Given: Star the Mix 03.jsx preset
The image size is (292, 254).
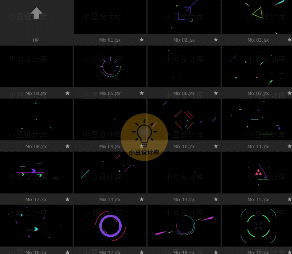Looking at the screenshot, I should 290,40.
